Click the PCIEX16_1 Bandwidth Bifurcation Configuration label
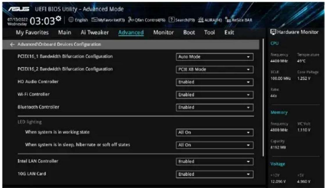The width and height of the screenshot is (325, 188). click(x=65, y=57)
